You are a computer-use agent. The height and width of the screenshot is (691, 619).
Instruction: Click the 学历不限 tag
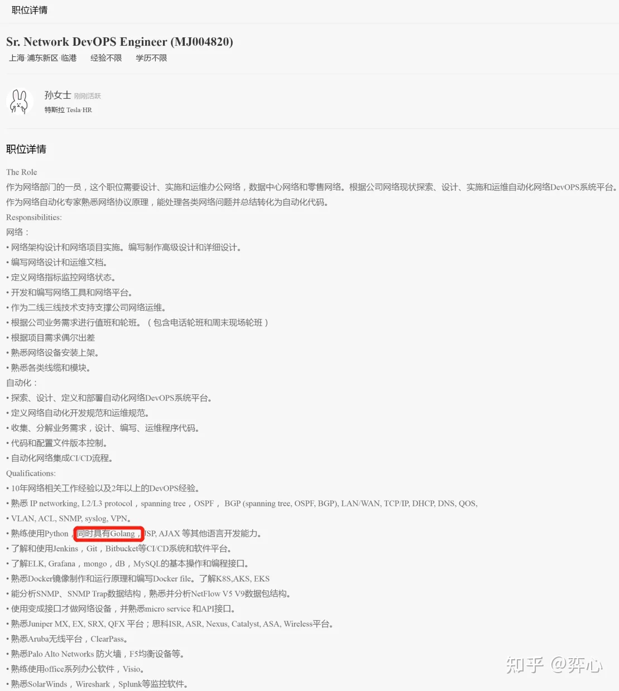coord(151,58)
